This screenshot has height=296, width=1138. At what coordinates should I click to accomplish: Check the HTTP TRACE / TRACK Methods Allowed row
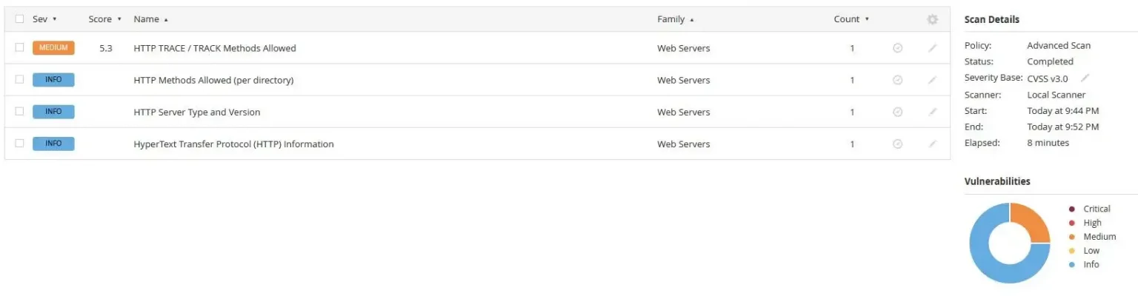coord(20,47)
